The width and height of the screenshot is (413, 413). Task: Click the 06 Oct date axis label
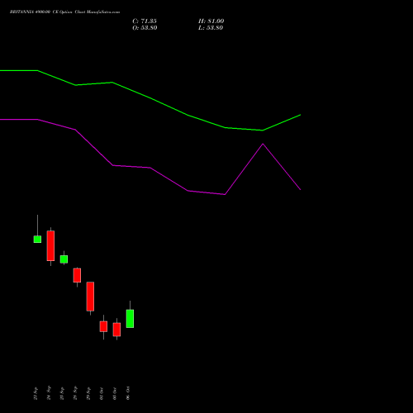tap(128, 393)
